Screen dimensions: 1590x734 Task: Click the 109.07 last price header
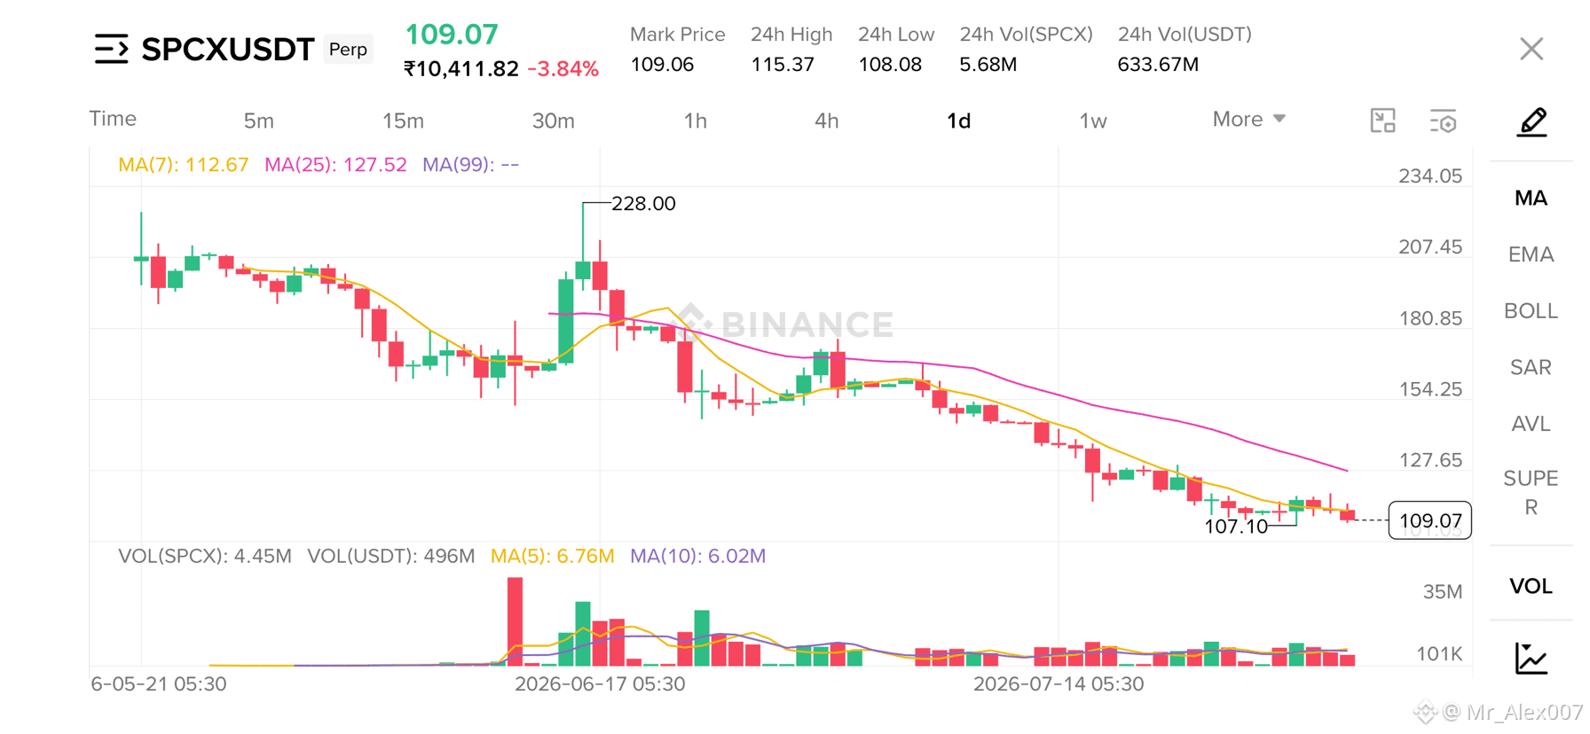(452, 35)
